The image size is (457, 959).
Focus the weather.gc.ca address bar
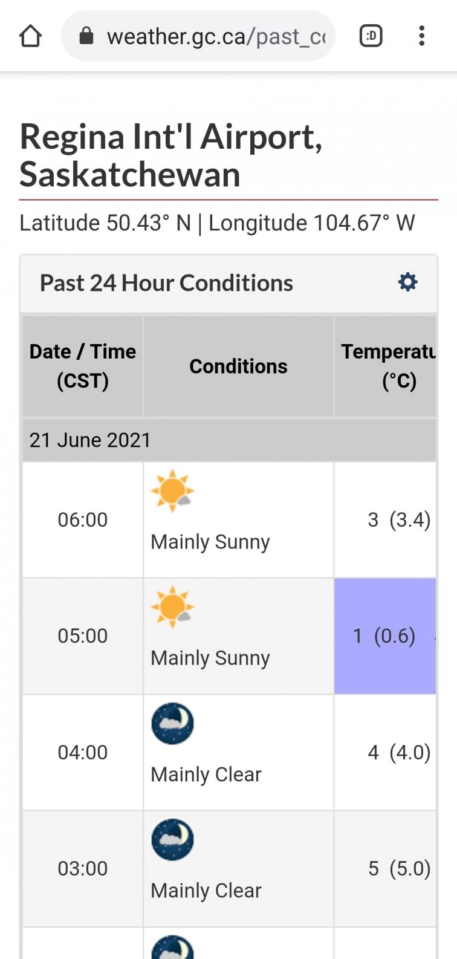pos(216,36)
